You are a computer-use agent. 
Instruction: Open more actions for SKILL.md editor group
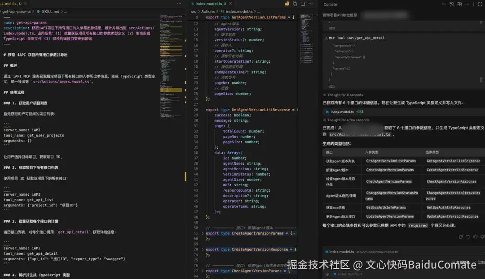179,4
